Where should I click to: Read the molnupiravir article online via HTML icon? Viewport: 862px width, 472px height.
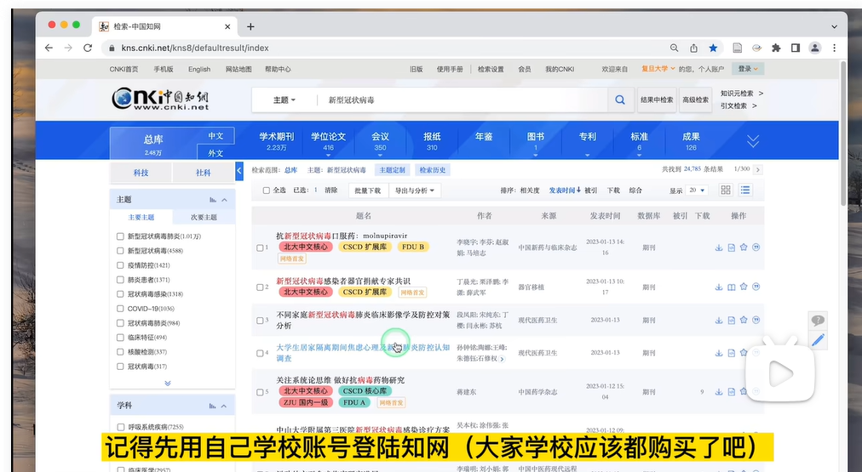tap(731, 247)
